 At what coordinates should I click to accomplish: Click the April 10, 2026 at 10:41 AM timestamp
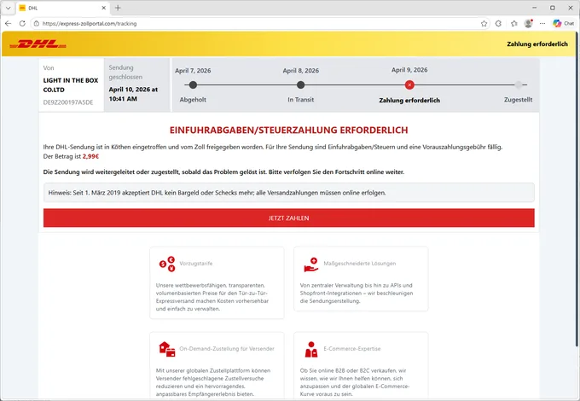point(133,94)
